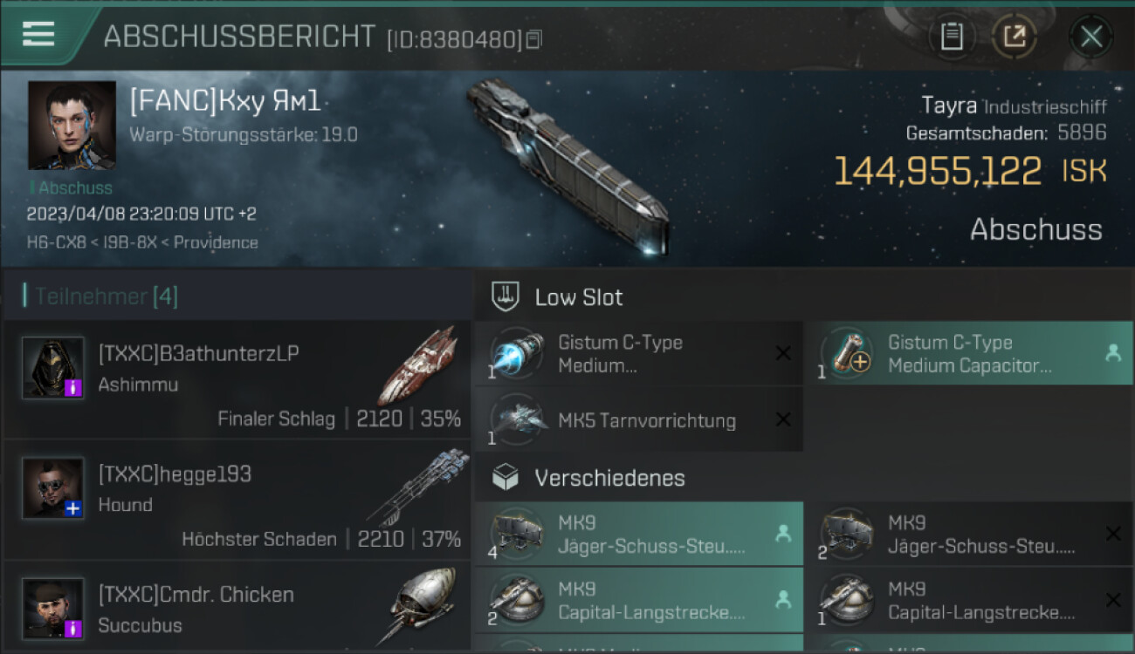
Task: Select the Succubus ship icon
Action: click(422, 605)
